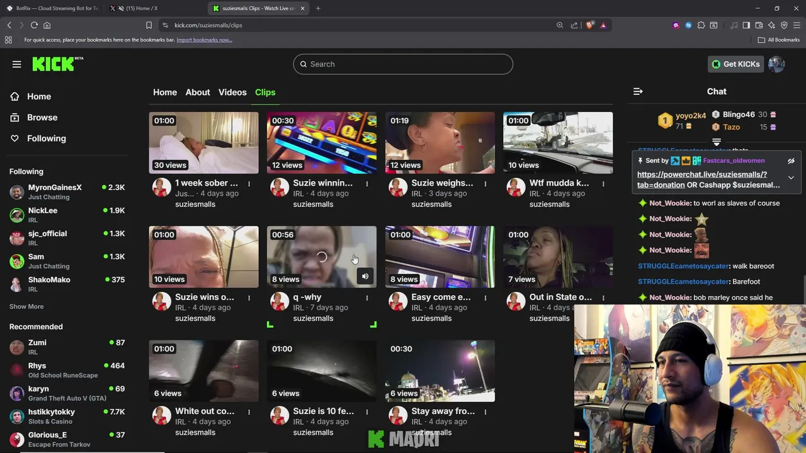This screenshot has width=806, height=453.
Task: Open the channel Home tab
Action: pyautogui.click(x=165, y=92)
